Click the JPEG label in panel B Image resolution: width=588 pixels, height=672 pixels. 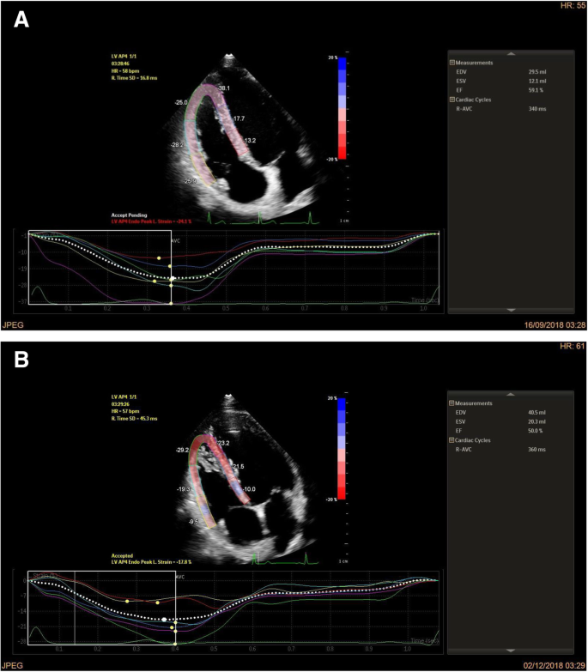point(12,666)
